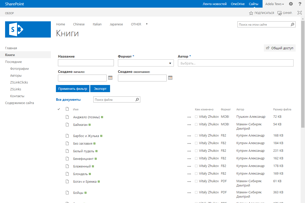
Task: Click the document icon of Белый пудель
Action: (x=67, y=151)
